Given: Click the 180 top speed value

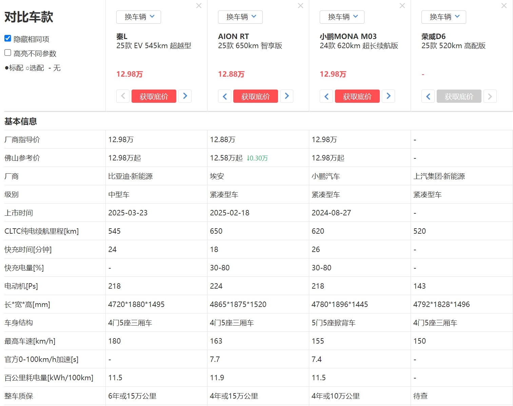Looking at the screenshot, I should click(x=114, y=341).
